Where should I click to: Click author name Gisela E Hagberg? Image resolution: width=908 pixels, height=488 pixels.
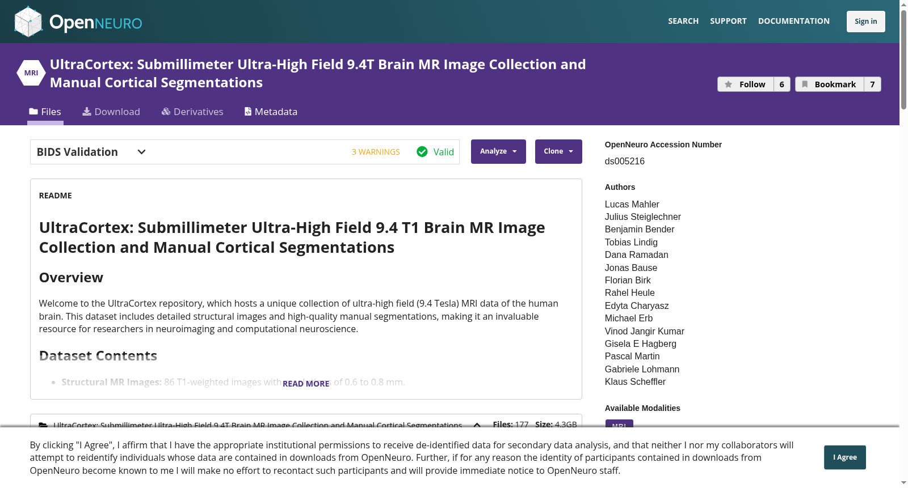pyautogui.click(x=641, y=343)
